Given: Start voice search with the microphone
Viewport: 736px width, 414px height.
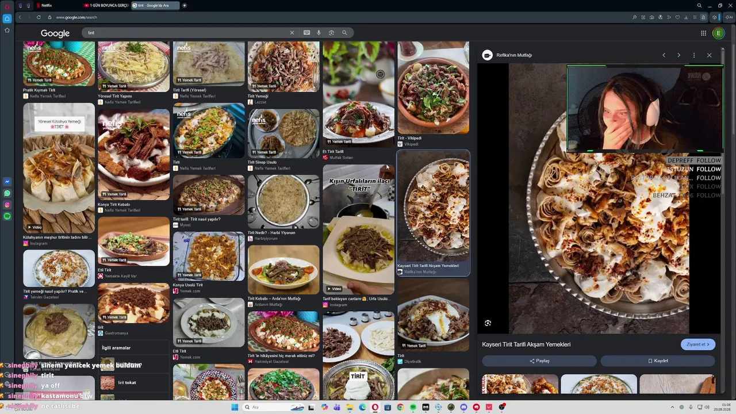Looking at the screenshot, I should coord(319,33).
